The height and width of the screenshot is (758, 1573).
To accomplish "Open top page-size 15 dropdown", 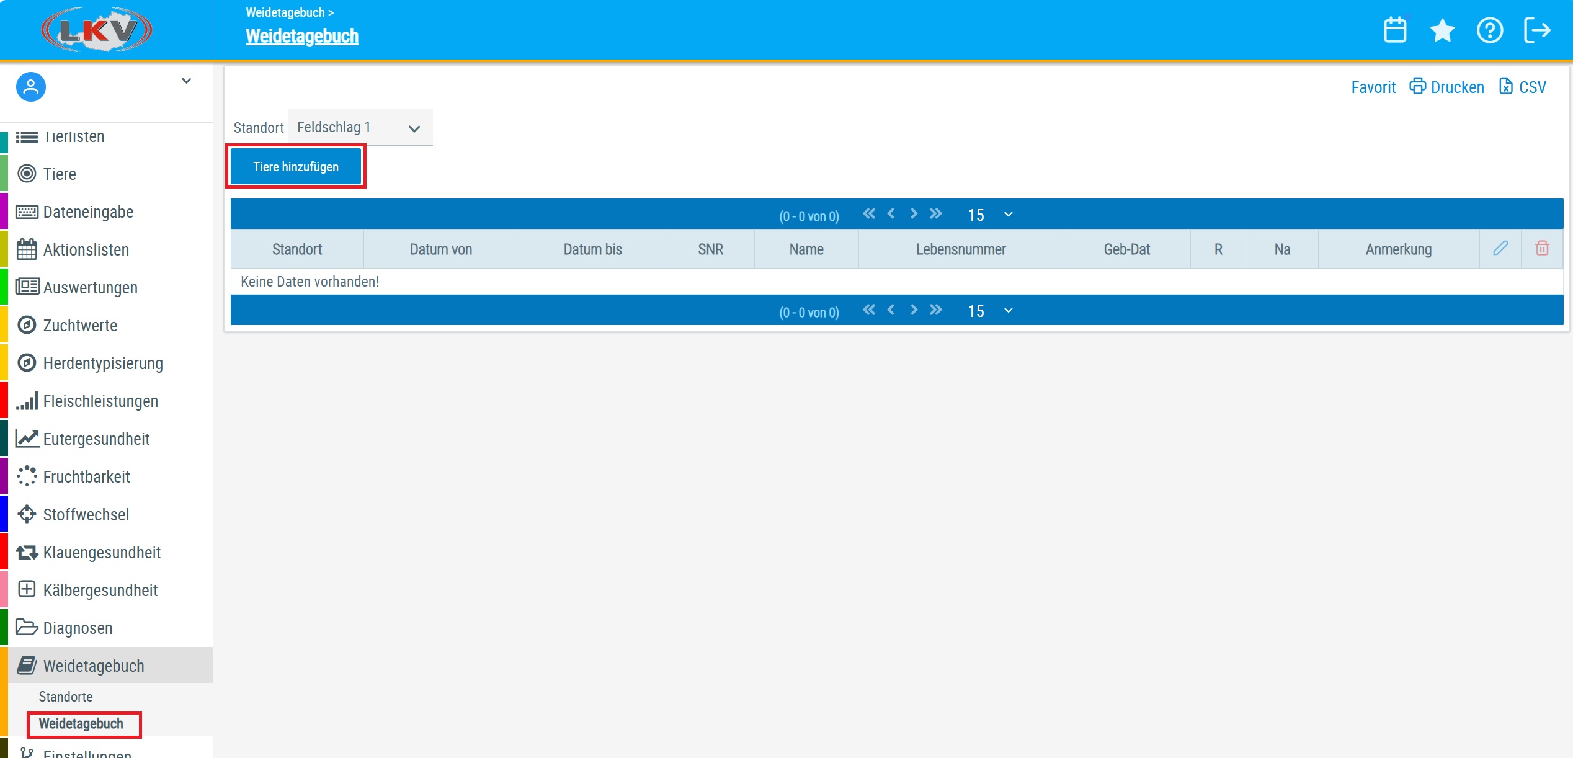I will pos(990,215).
